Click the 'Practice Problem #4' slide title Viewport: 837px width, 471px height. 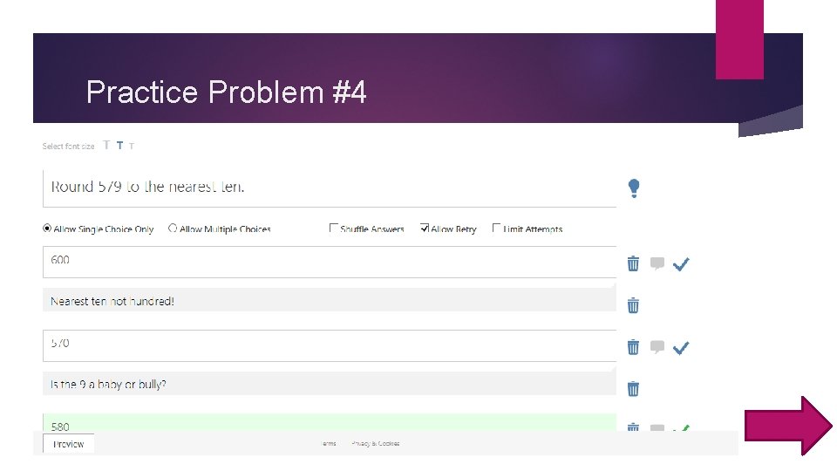tap(227, 92)
